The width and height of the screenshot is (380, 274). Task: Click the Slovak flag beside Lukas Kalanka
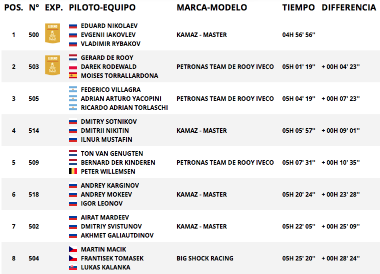click(x=73, y=268)
